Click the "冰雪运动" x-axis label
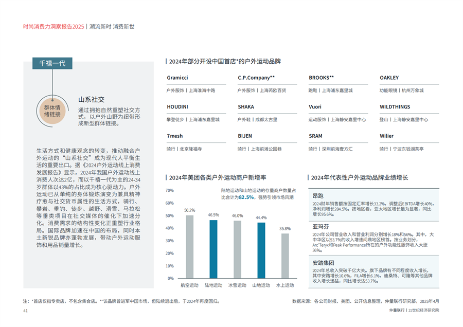 (237, 285)
